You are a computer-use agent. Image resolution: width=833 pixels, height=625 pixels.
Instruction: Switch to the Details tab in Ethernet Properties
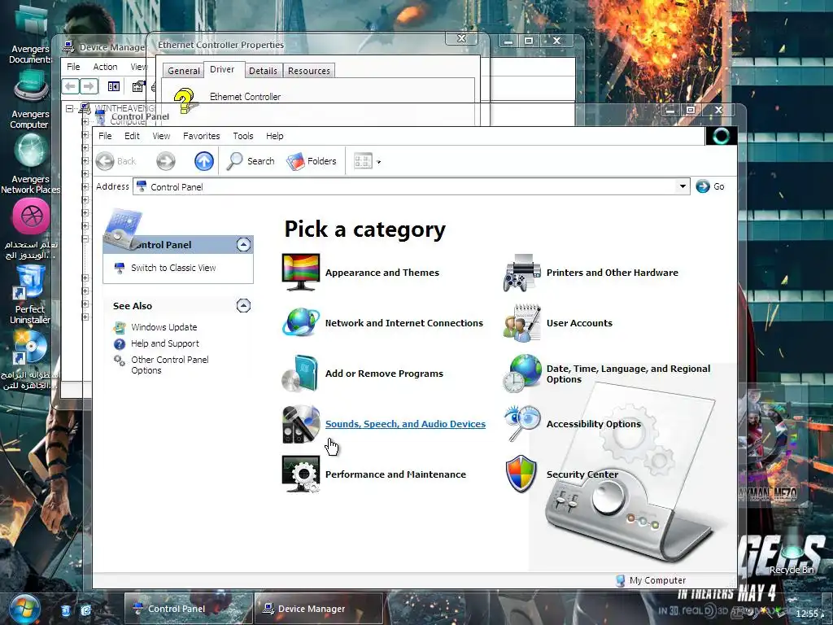263,71
